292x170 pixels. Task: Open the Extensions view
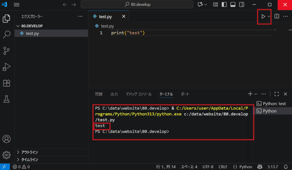click(6, 83)
